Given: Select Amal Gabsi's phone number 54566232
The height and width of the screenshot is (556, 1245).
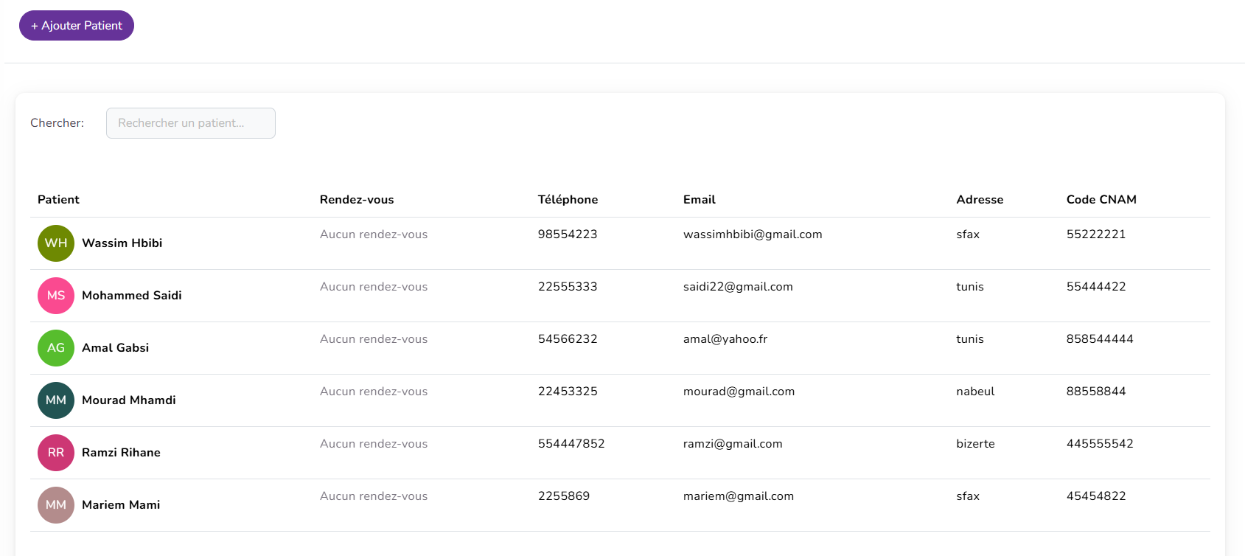Looking at the screenshot, I should point(568,339).
